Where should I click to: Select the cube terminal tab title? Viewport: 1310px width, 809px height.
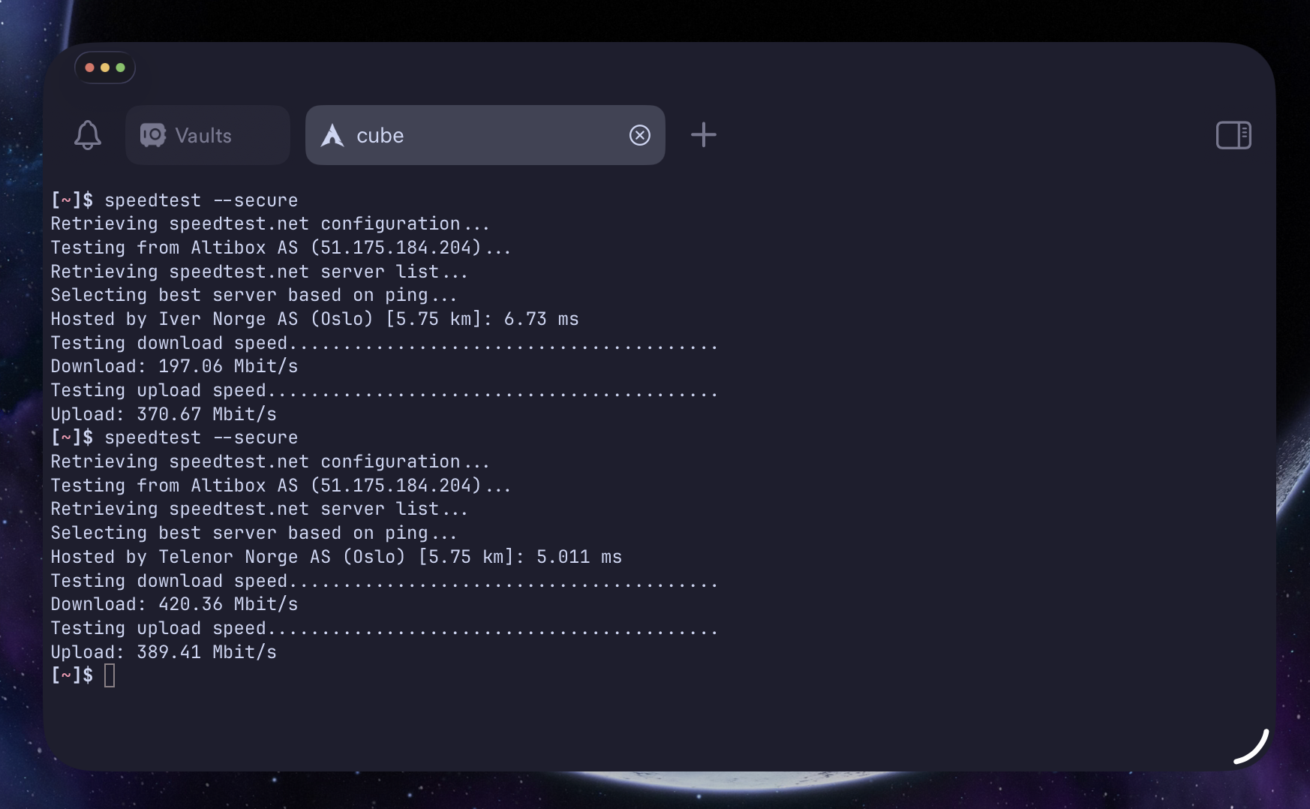point(380,135)
